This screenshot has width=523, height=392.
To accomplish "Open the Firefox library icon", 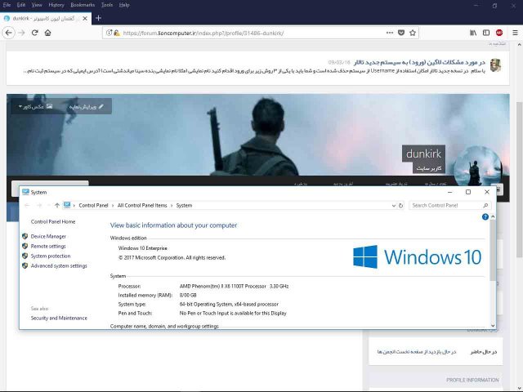I will (473, 33).
